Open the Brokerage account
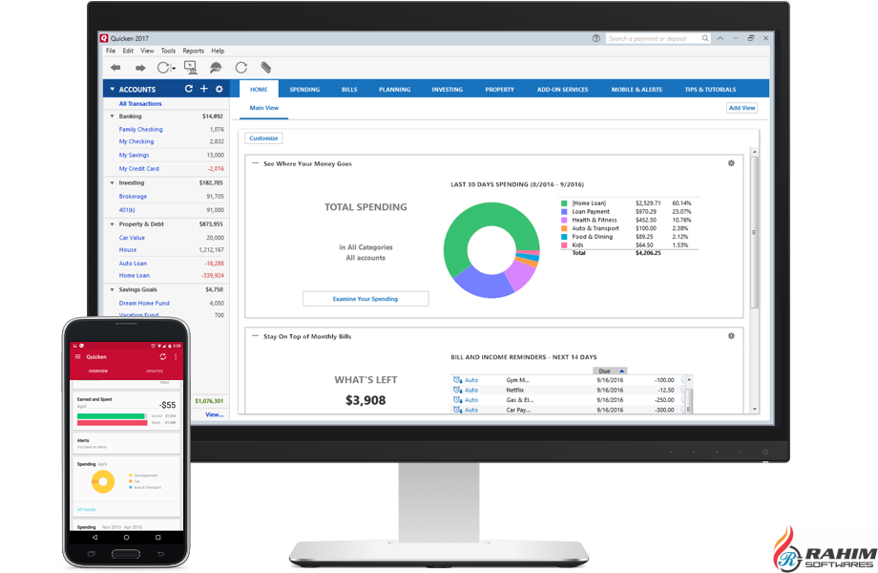 coord(133,197)
